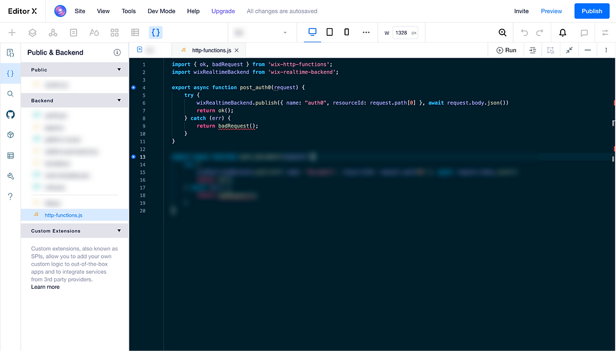Collapse the Backend section arrow
Viewport: 616px width, 351px height.
[119, 100]
